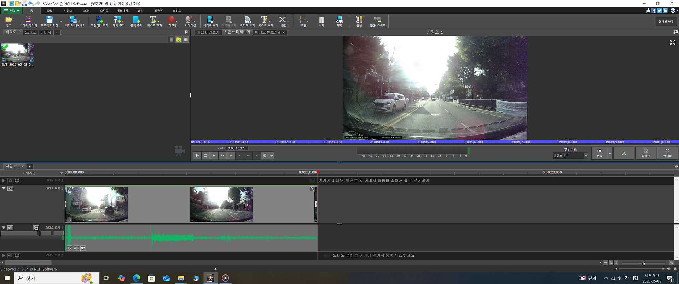Open the 오디오 menu tab in the ribbon

[104, 11]
